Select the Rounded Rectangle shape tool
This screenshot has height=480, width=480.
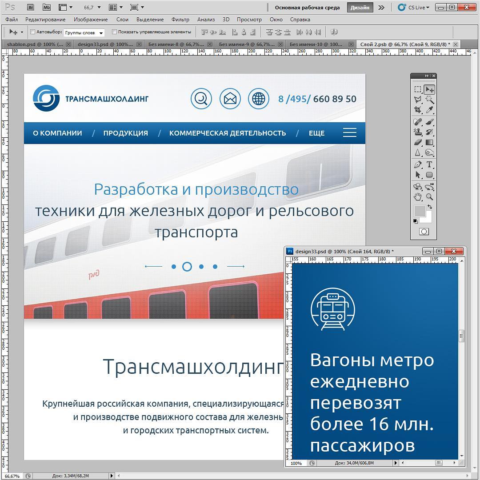[429, 175]
